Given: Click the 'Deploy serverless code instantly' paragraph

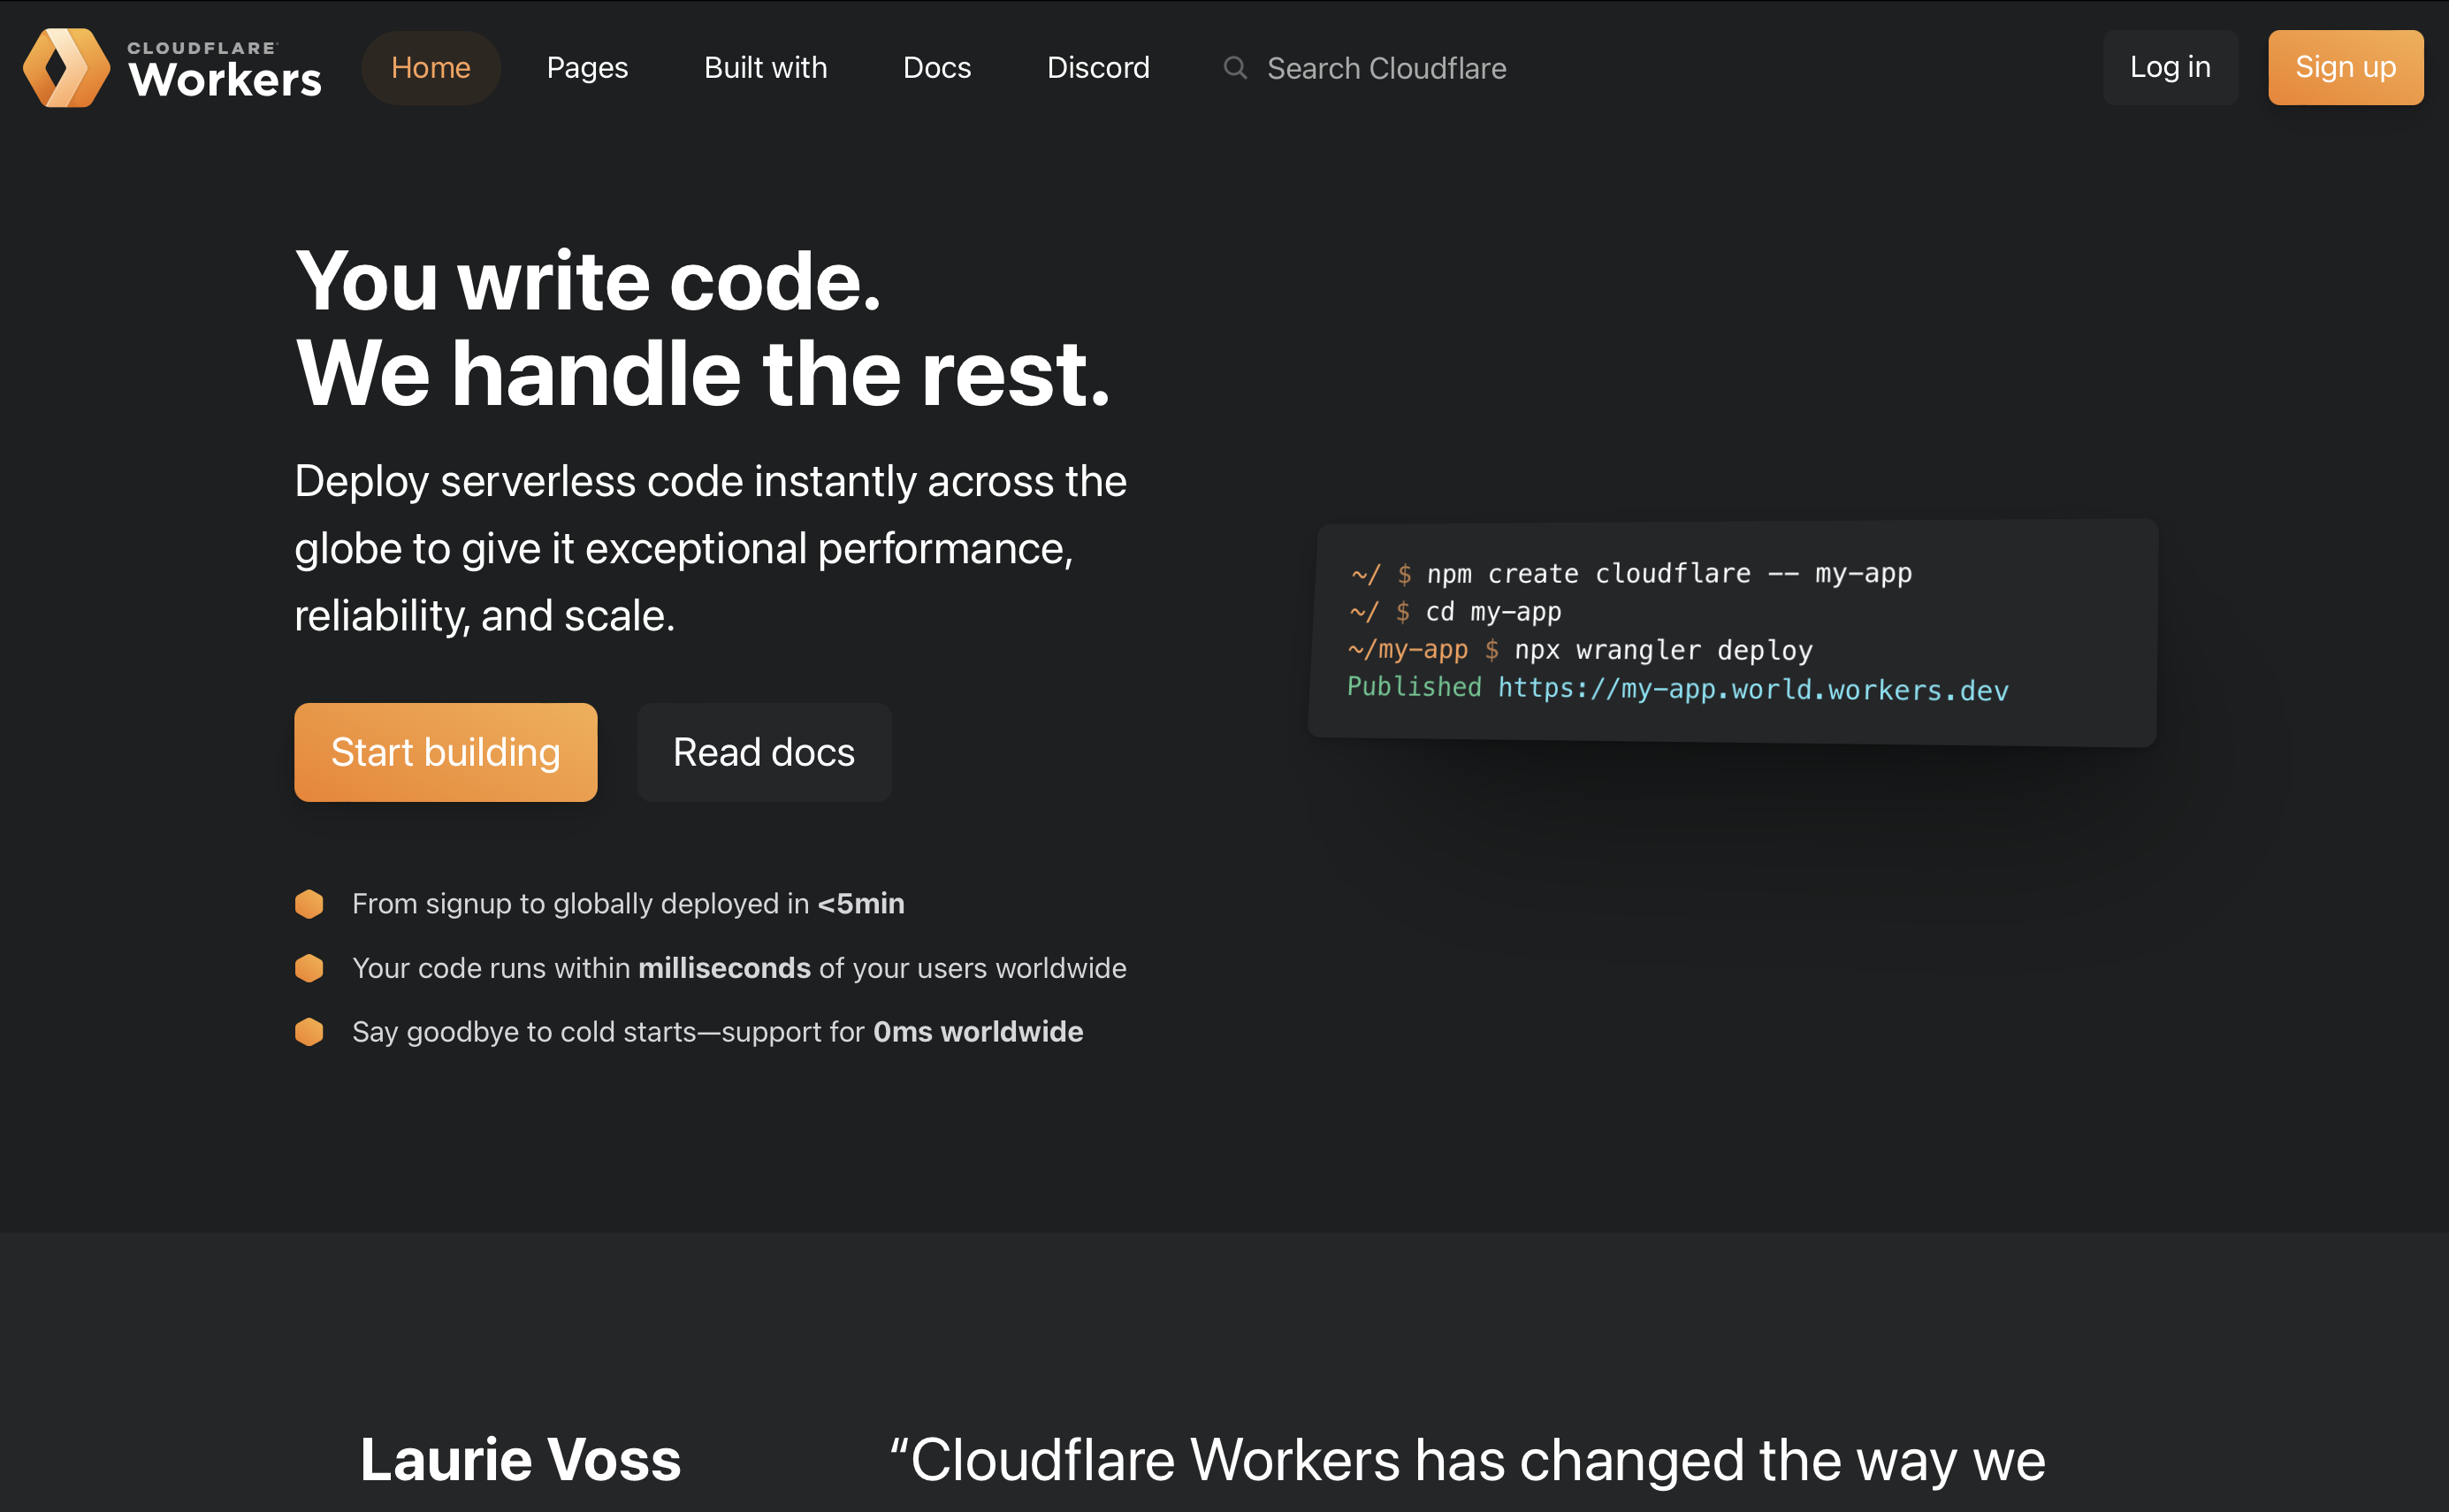Looking at the screenshot, I should (711, 548).
